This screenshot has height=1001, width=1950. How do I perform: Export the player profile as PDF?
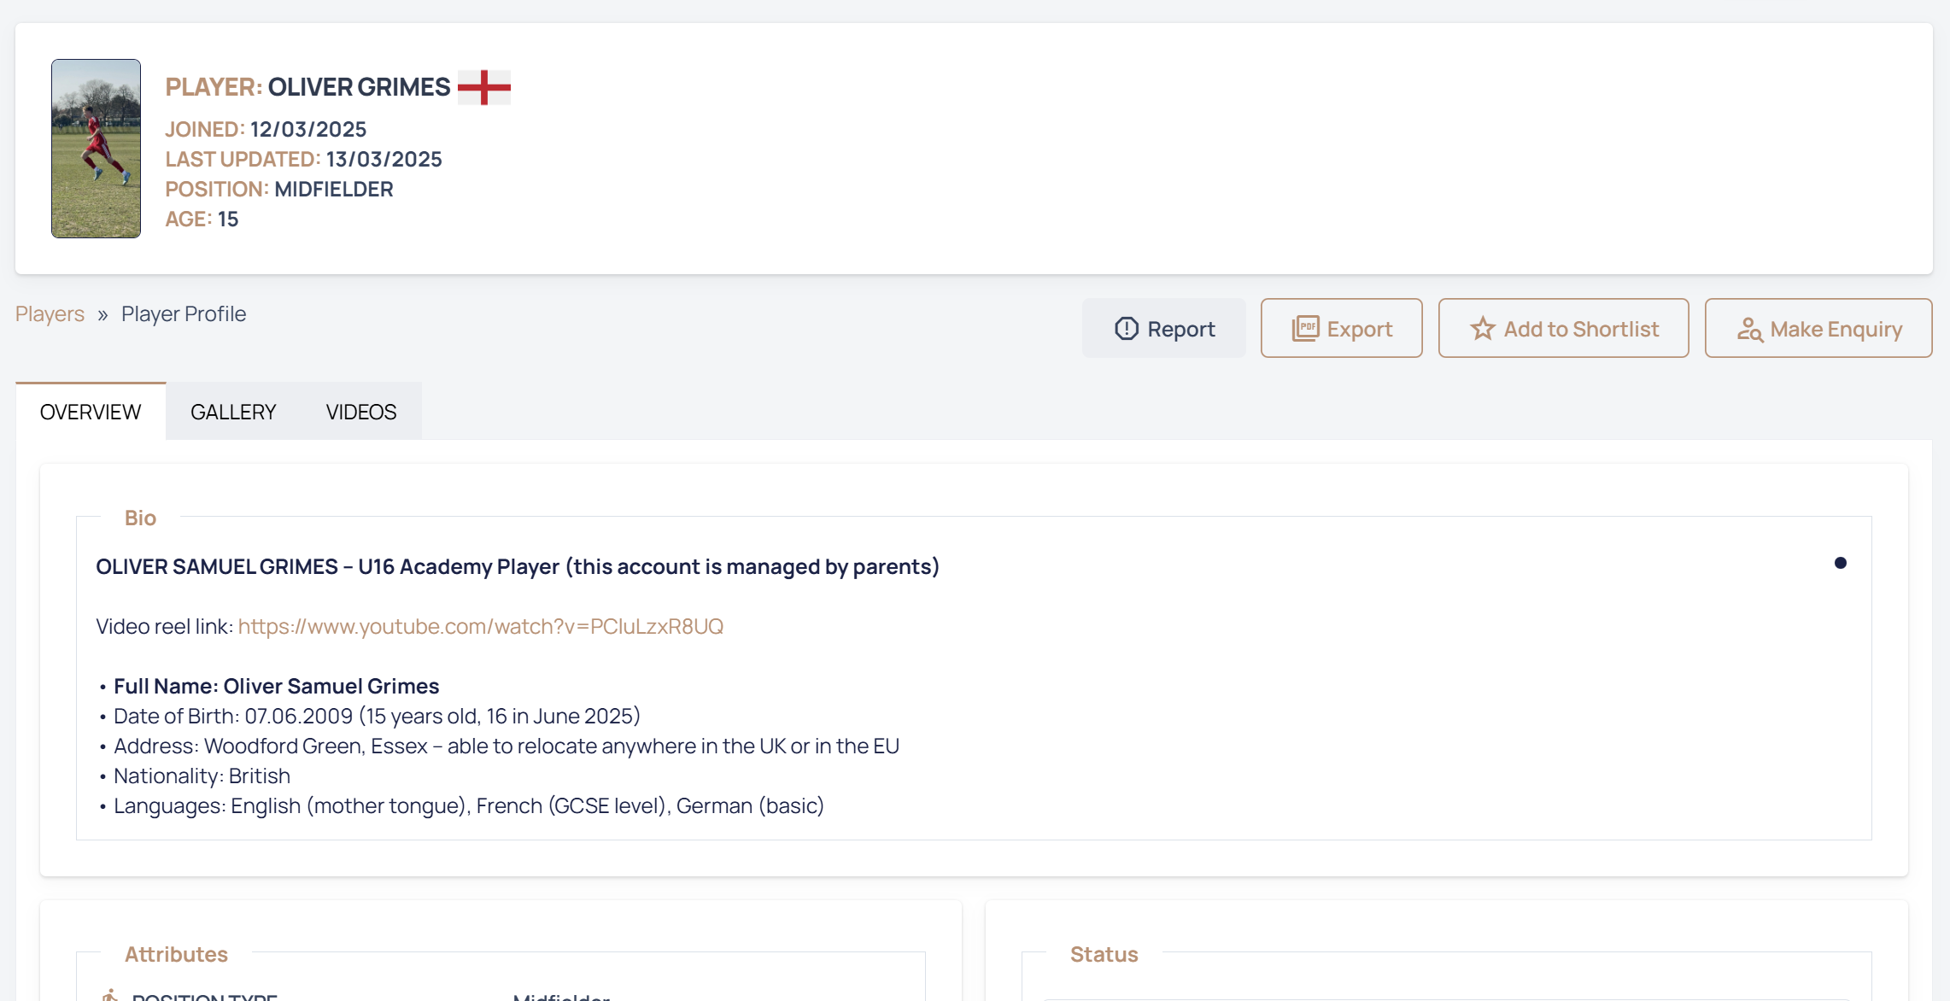pos(1341,328)
